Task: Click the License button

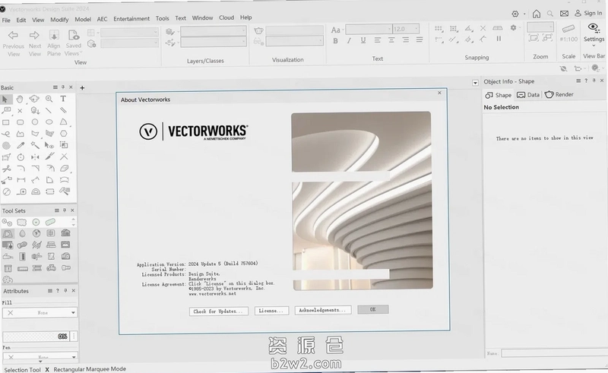Action: (271, 311)
